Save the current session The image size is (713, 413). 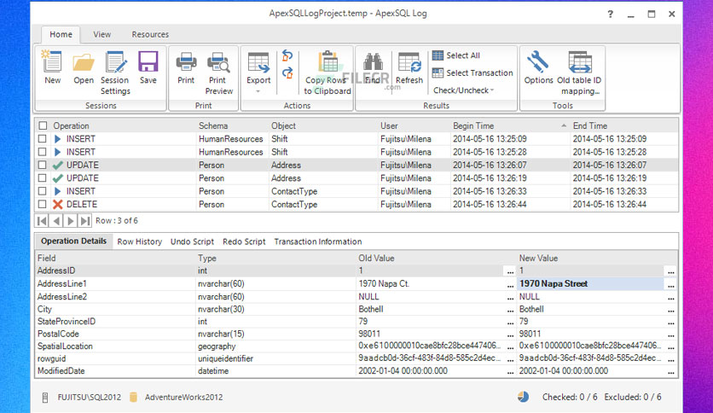pos(148,68)
